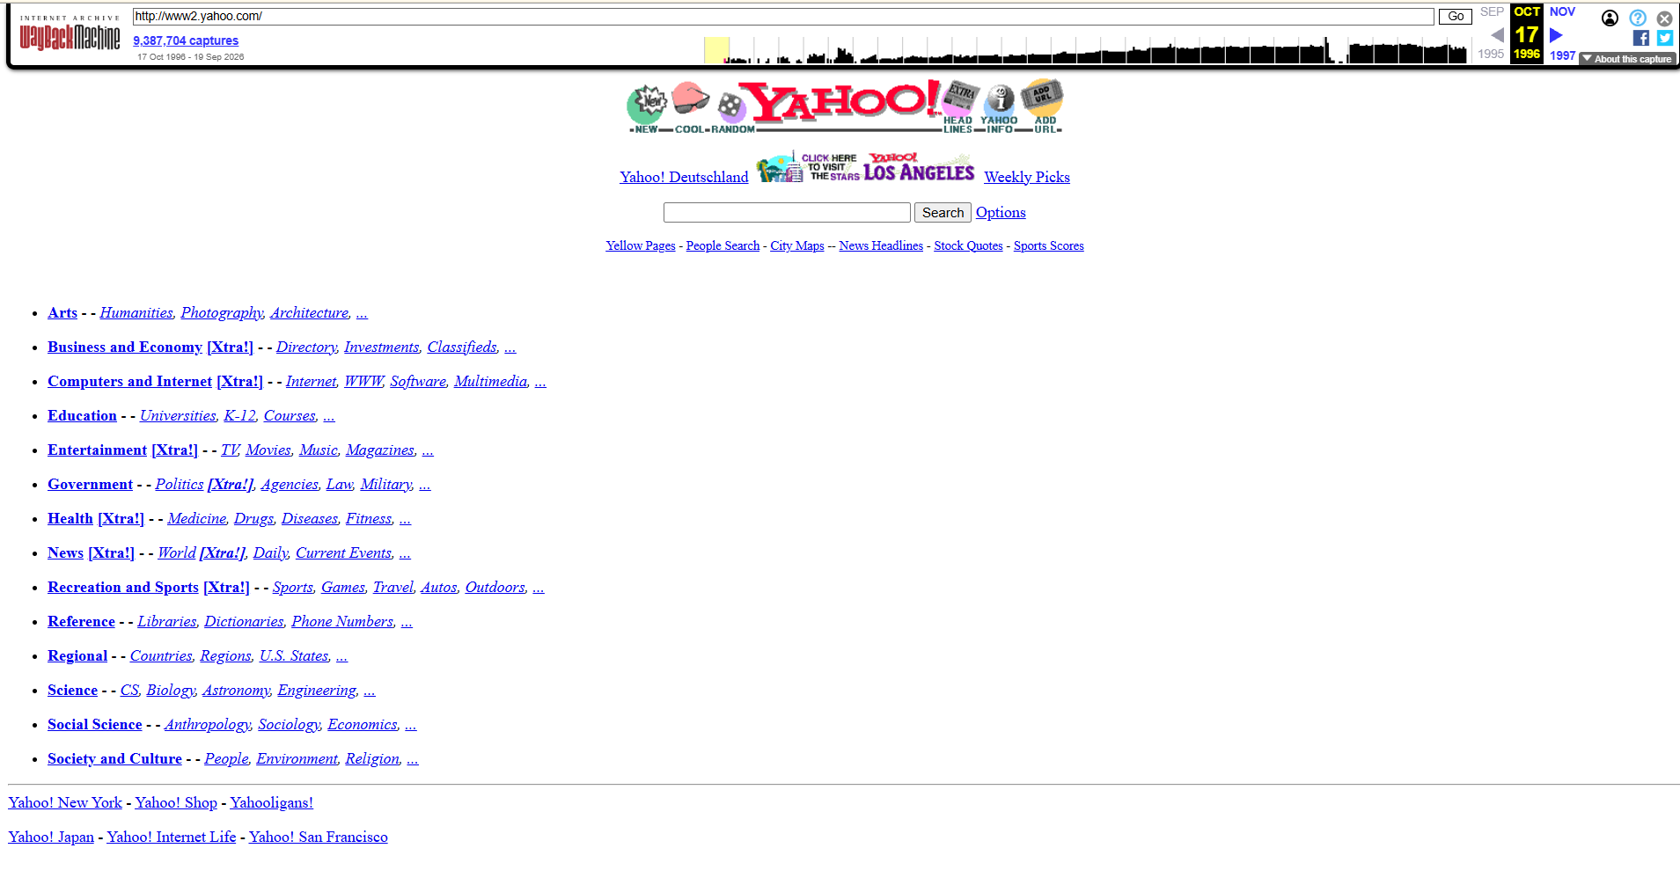Share capture on Twitter

[1665, 38]
